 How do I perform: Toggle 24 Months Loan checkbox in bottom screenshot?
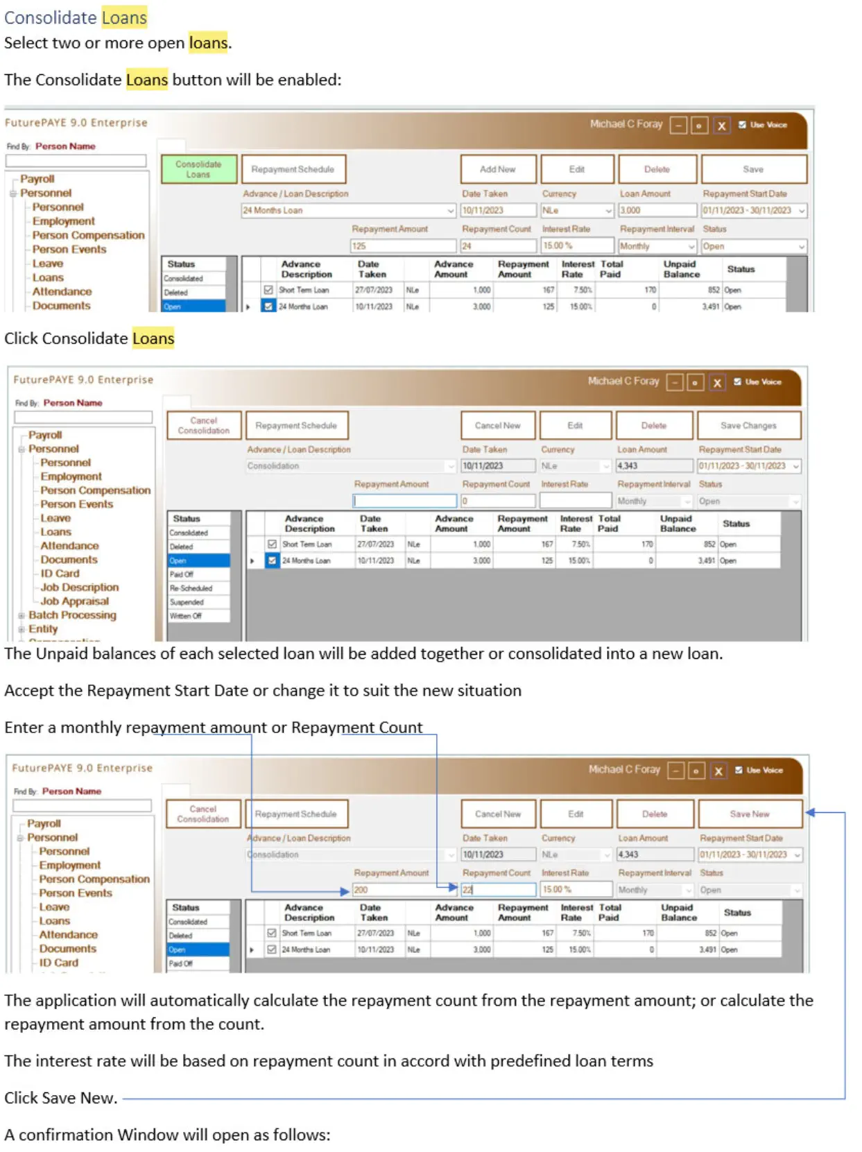click(x=272, y=949)
